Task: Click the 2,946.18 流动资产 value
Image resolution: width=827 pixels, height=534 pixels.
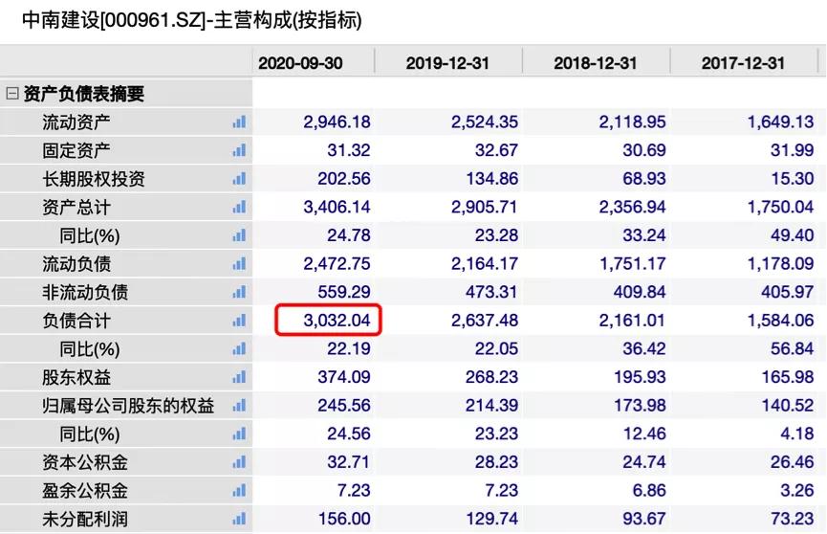Action: pos(337,122)
